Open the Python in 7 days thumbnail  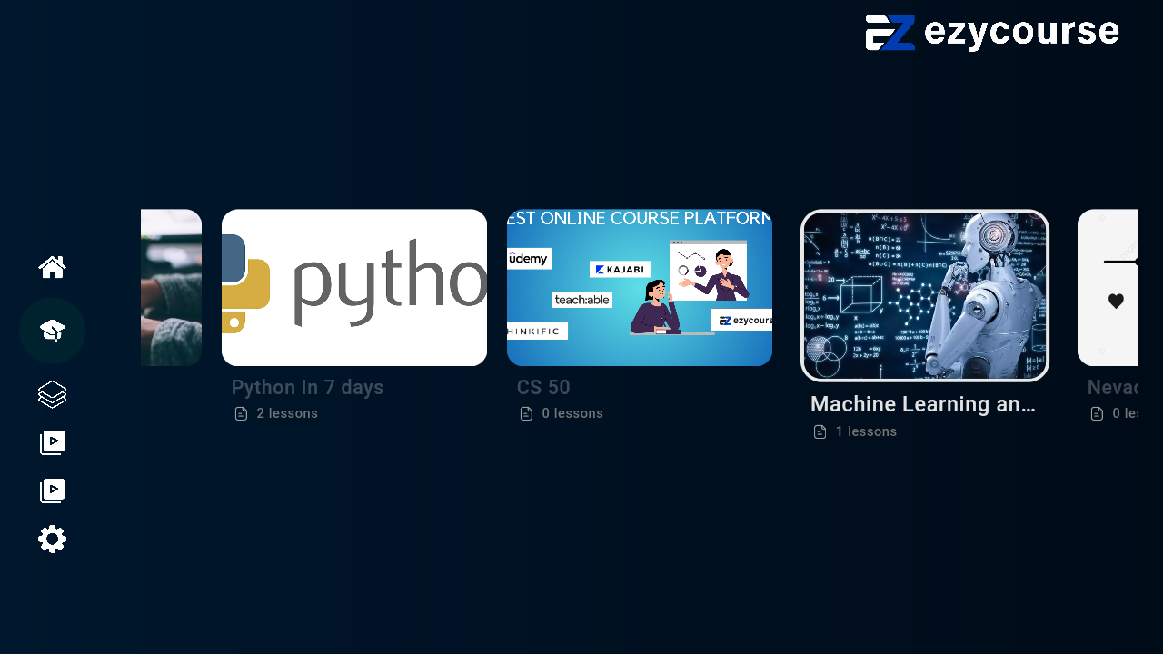354,288
